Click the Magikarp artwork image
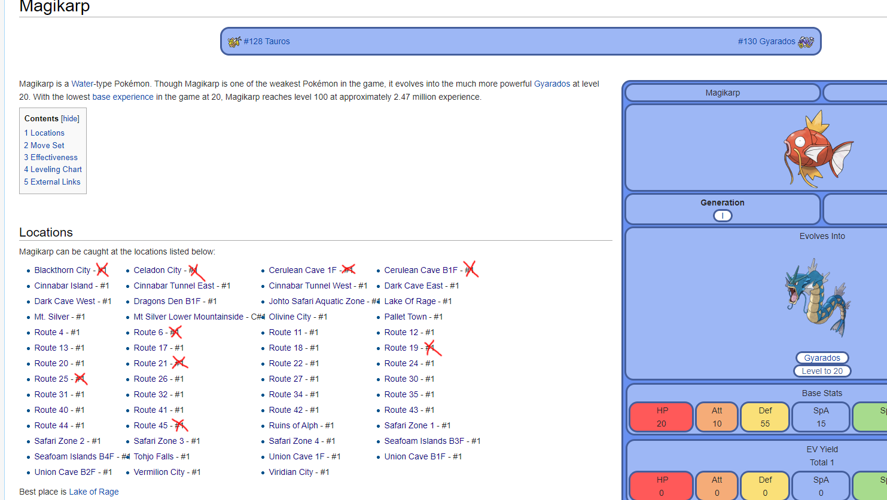 (x=818, y=149)
